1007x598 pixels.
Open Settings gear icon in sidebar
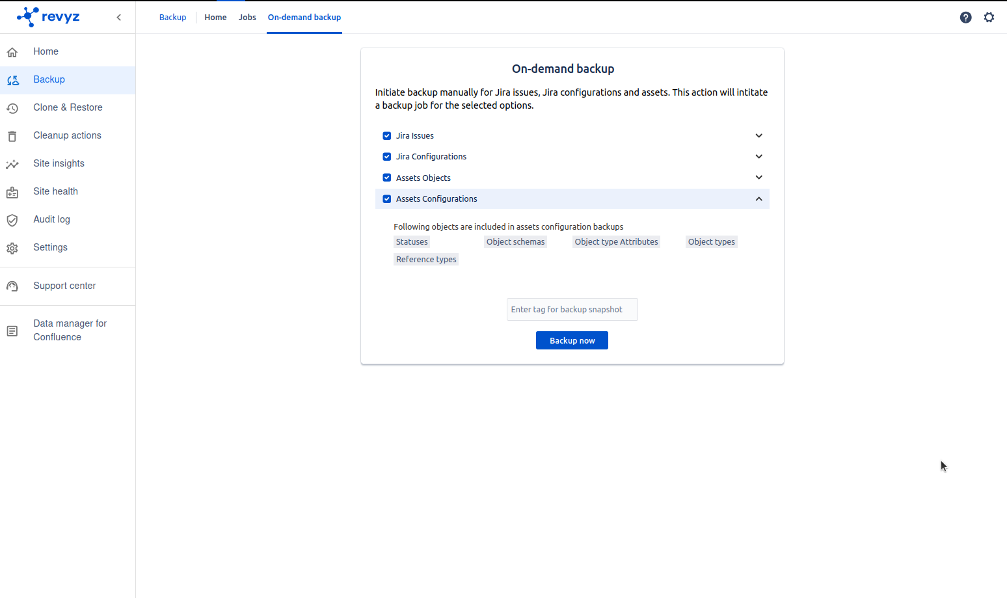tap(12, 248)
